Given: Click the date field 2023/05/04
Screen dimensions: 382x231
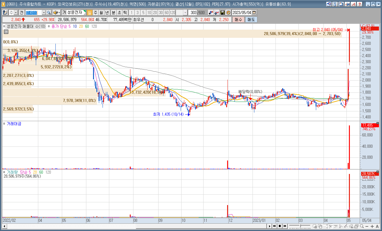Looking at the screenshot, I should click(x=242, y=13).
